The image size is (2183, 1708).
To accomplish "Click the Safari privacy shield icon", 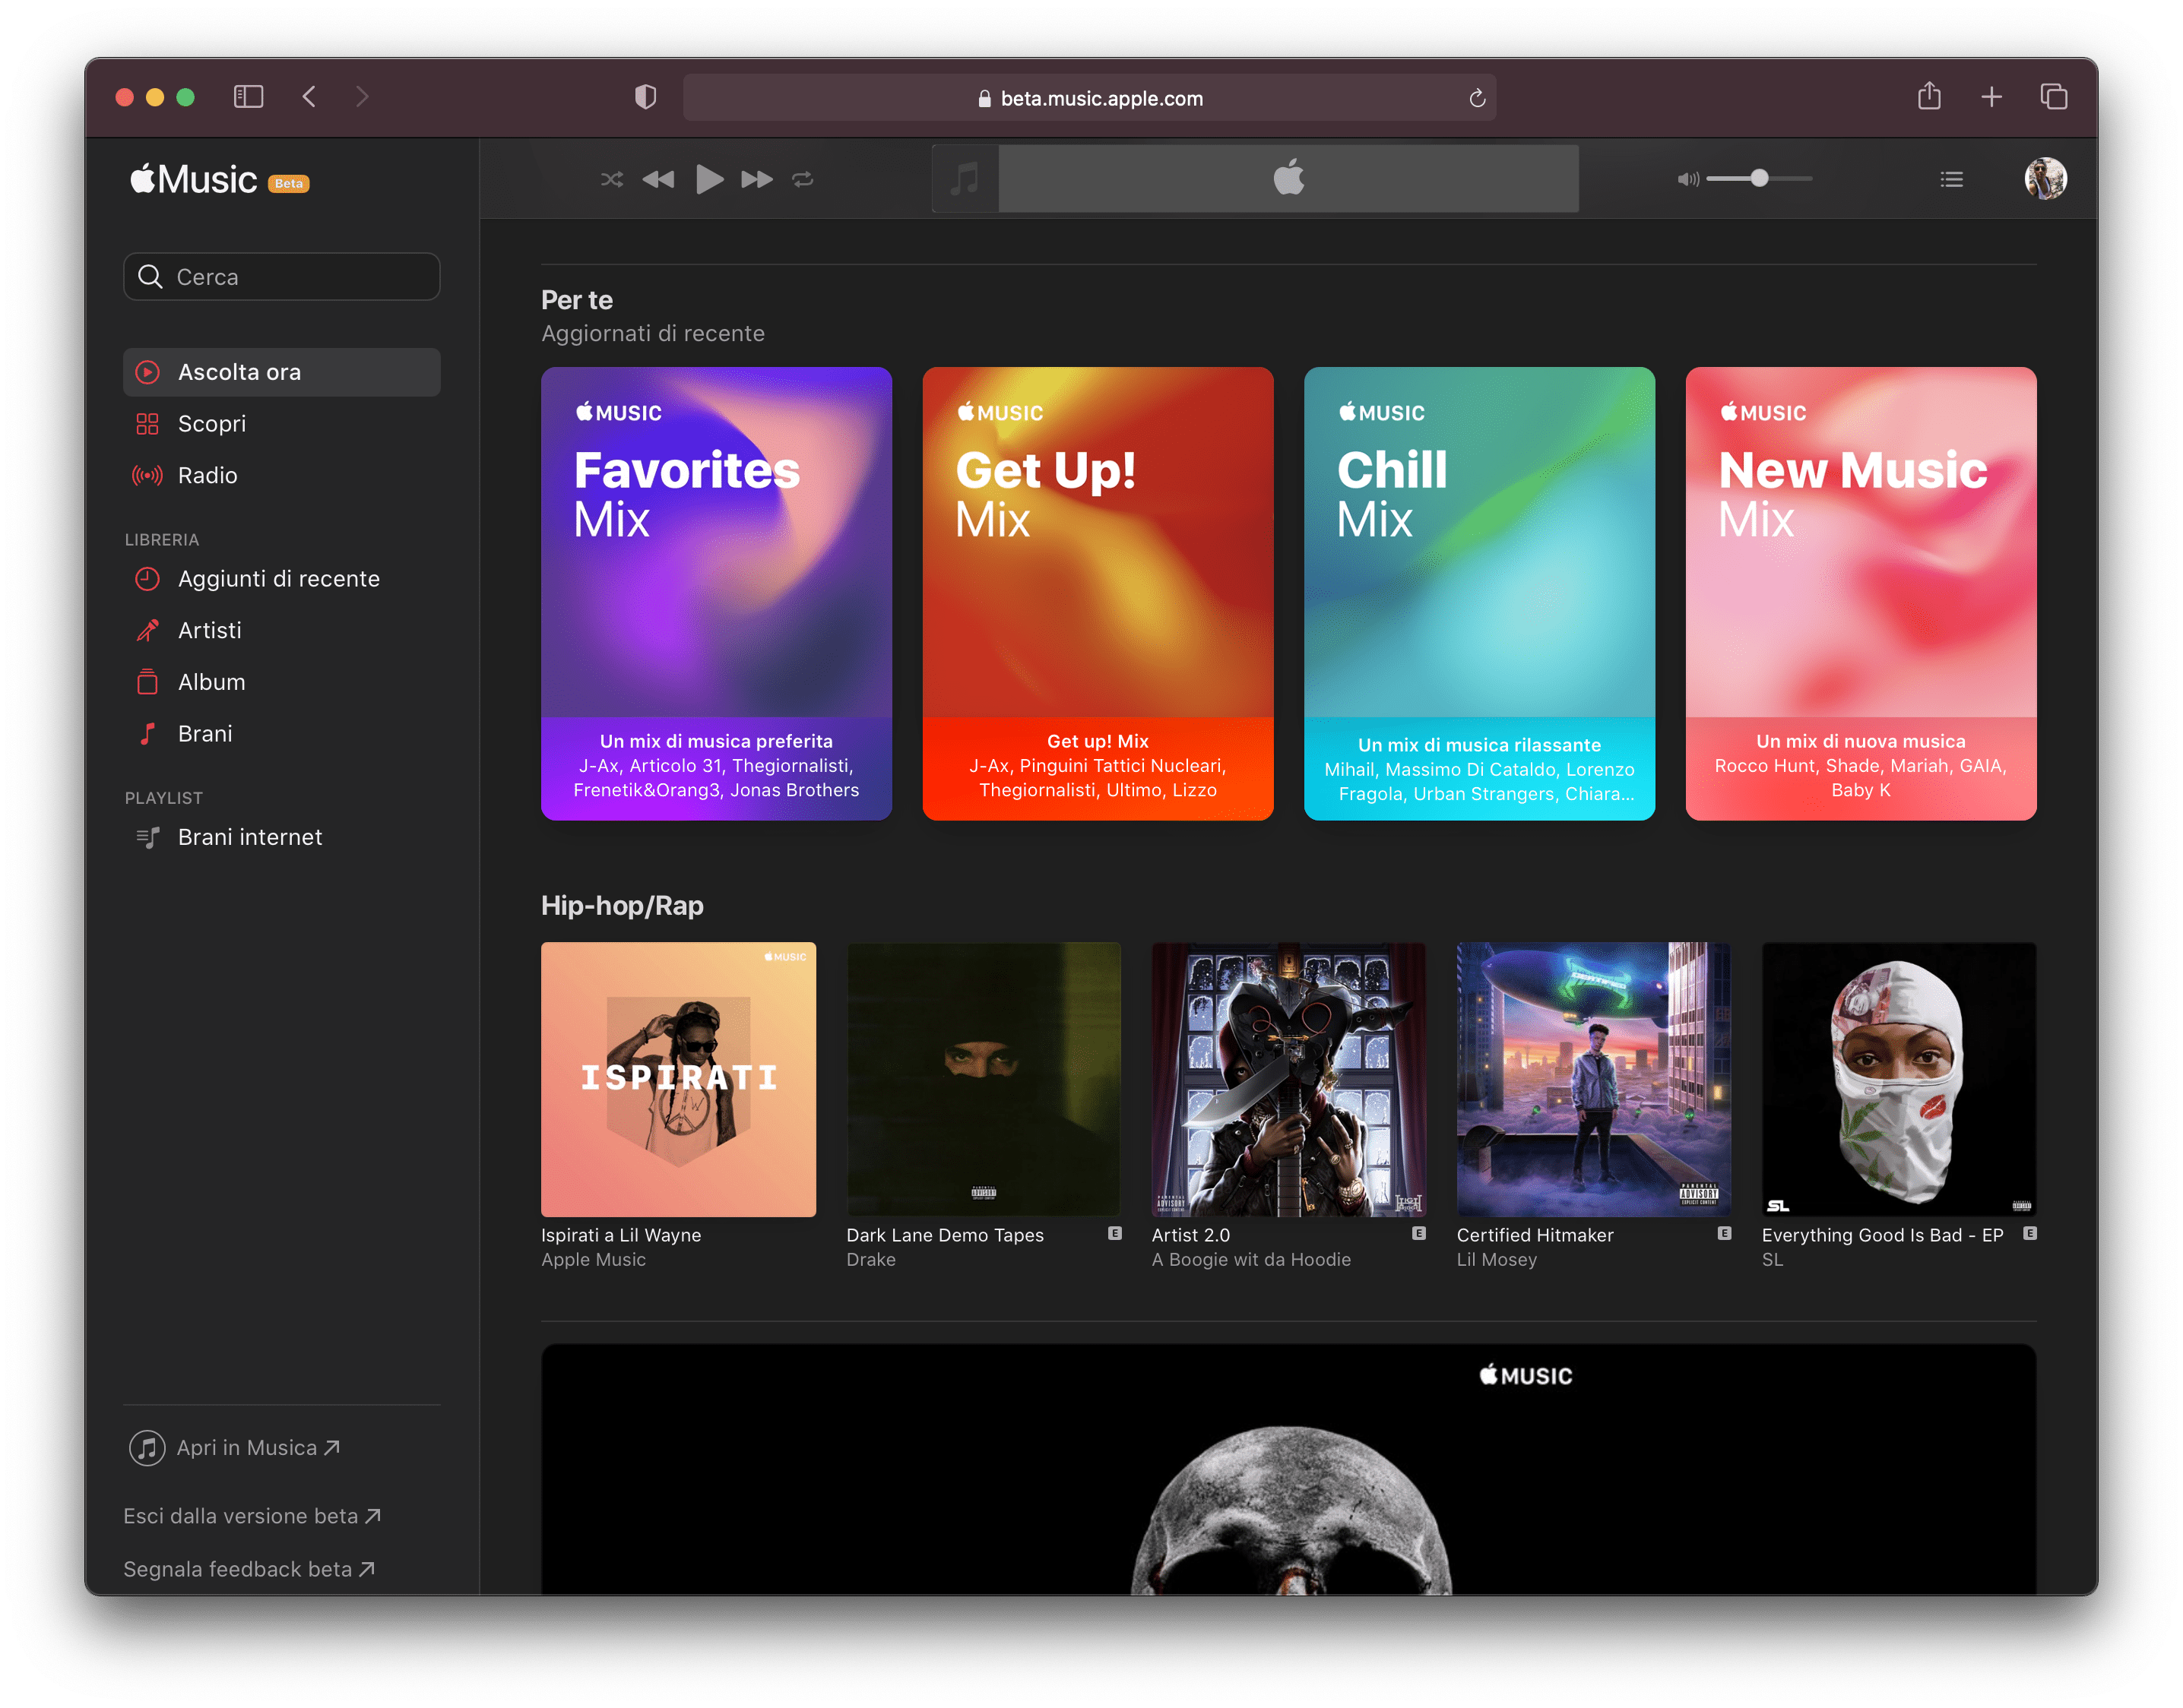I will tap(645, 97).
